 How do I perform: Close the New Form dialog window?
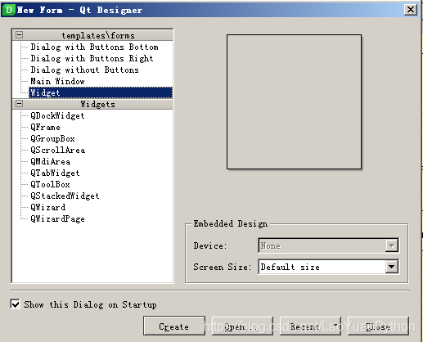410,10
